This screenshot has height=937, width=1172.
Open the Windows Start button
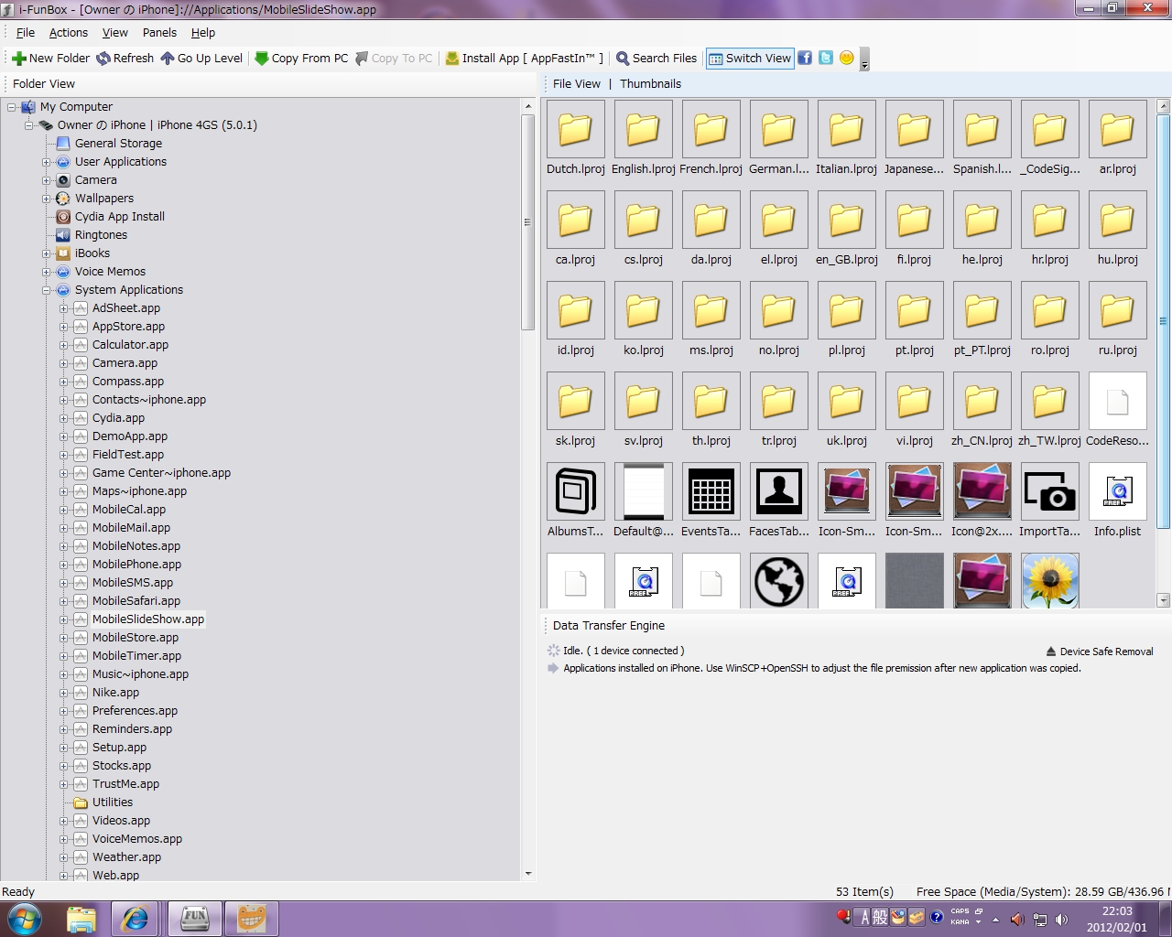pyautogui.click(x=25, y=919)
